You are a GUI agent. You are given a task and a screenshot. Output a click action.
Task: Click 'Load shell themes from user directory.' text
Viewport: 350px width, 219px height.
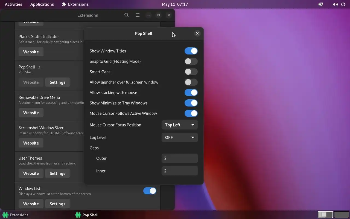[x=47, y=163]
